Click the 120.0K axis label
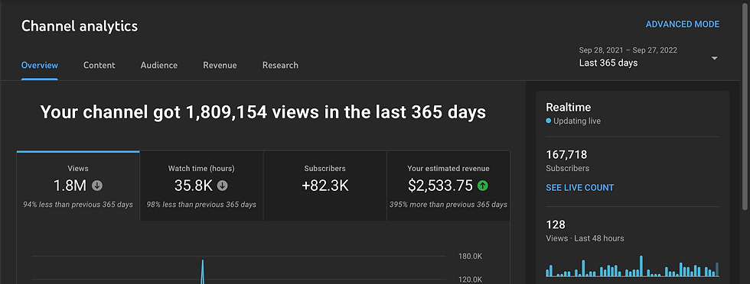The width and height of the screenshot is (750, 284). coord(470,279)
